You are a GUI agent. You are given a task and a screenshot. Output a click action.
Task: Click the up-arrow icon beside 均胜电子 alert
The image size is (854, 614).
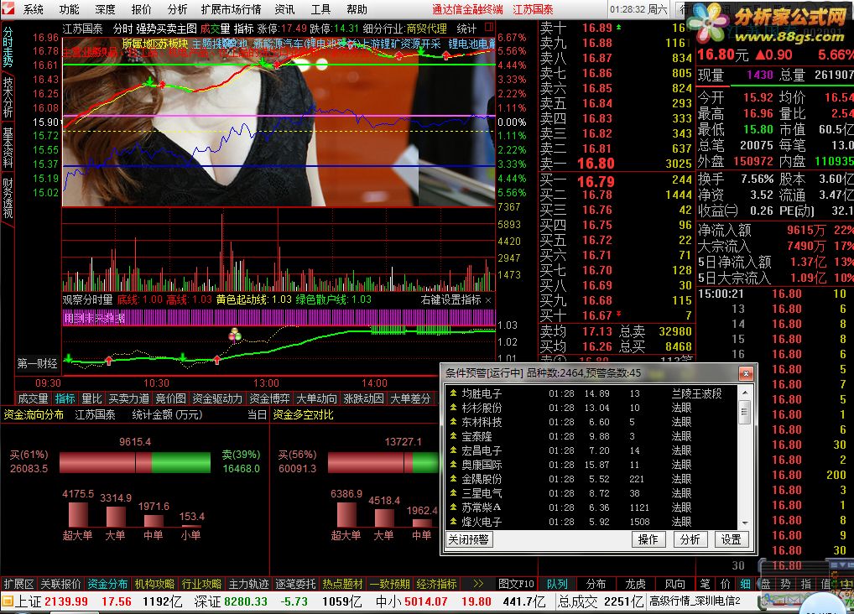453,393
